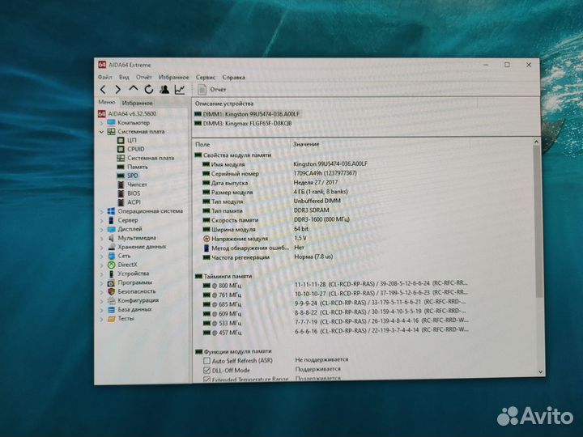
Task: Click the Программы tree icon
Action: 111,282
